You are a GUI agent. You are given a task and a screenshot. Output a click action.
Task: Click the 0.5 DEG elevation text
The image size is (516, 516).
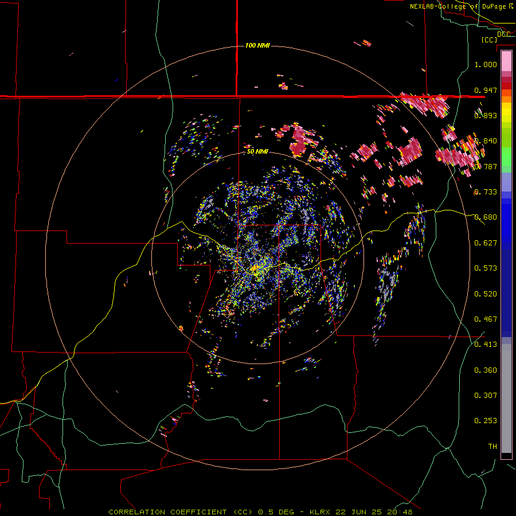276,512
